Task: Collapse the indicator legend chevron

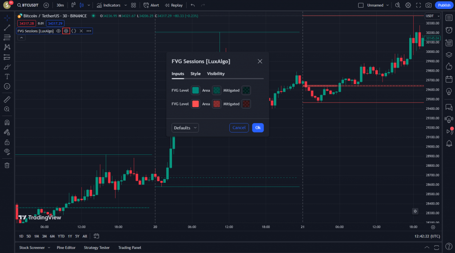Action: [21, 38]
